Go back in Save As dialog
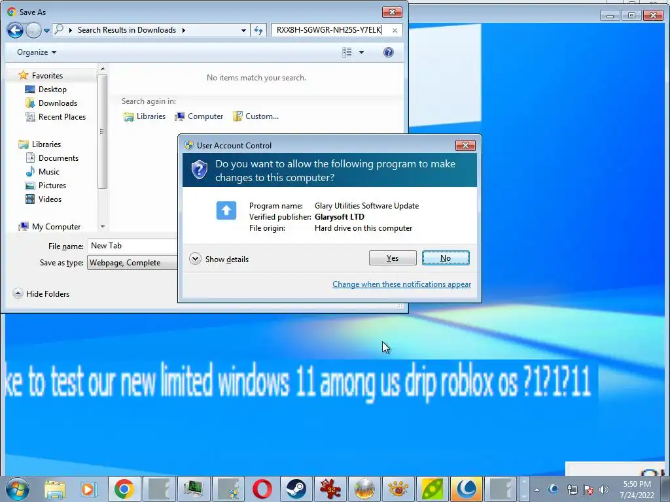 [x=16, y=30]
